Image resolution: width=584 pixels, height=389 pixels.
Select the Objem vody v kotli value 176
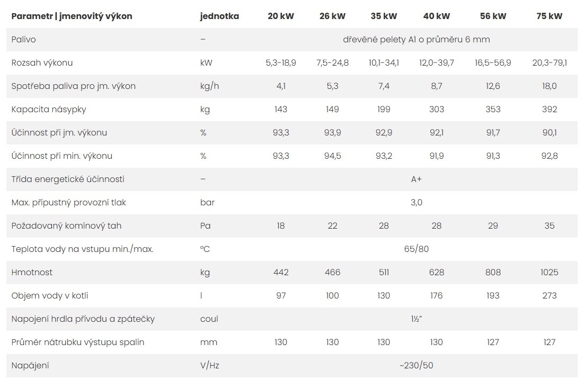437,296
